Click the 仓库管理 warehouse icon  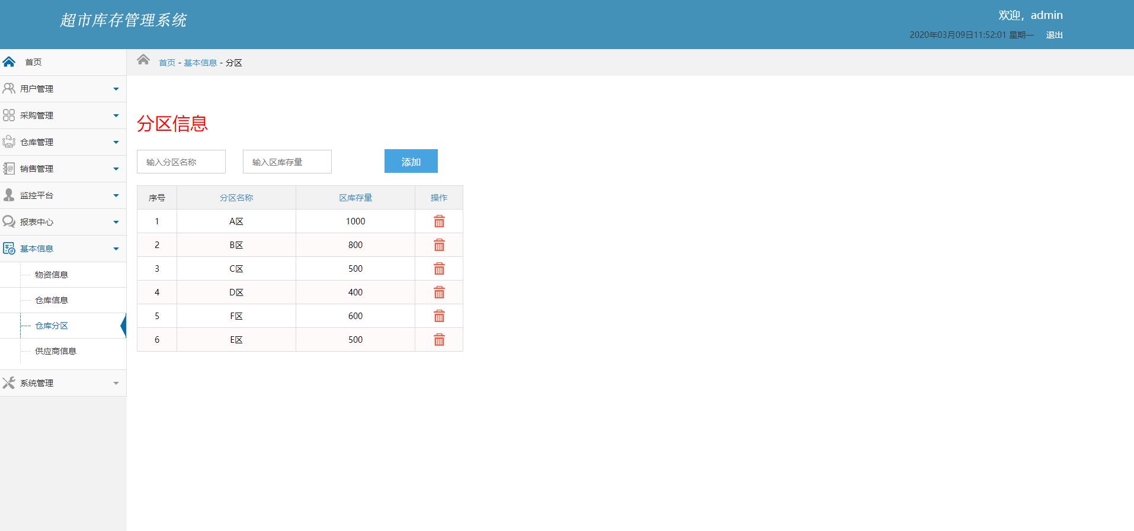point(9,142)
